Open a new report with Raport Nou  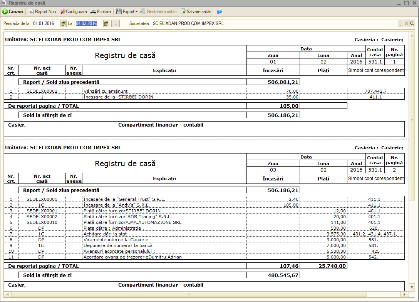(x=42, y=12)
